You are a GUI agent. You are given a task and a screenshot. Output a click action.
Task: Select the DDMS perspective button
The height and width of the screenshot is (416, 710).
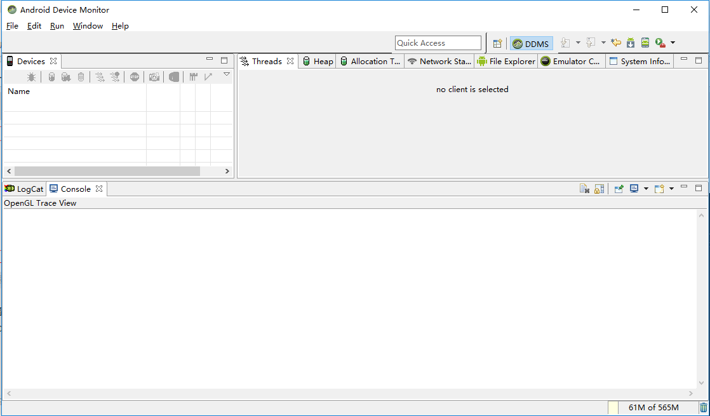point(531,43)
